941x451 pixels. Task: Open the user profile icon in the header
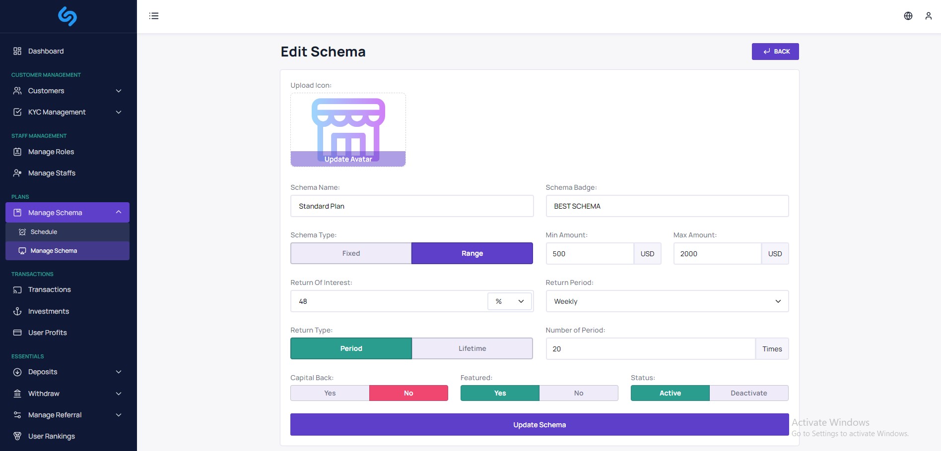pos(928,16)
